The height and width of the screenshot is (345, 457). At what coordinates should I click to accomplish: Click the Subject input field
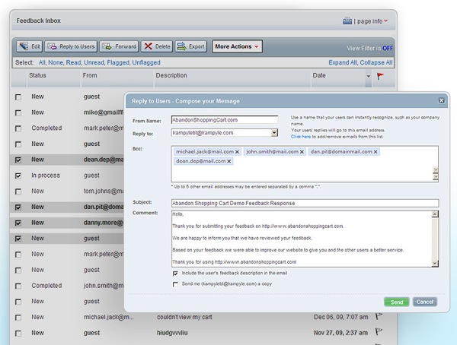click(x=305, y=203)
